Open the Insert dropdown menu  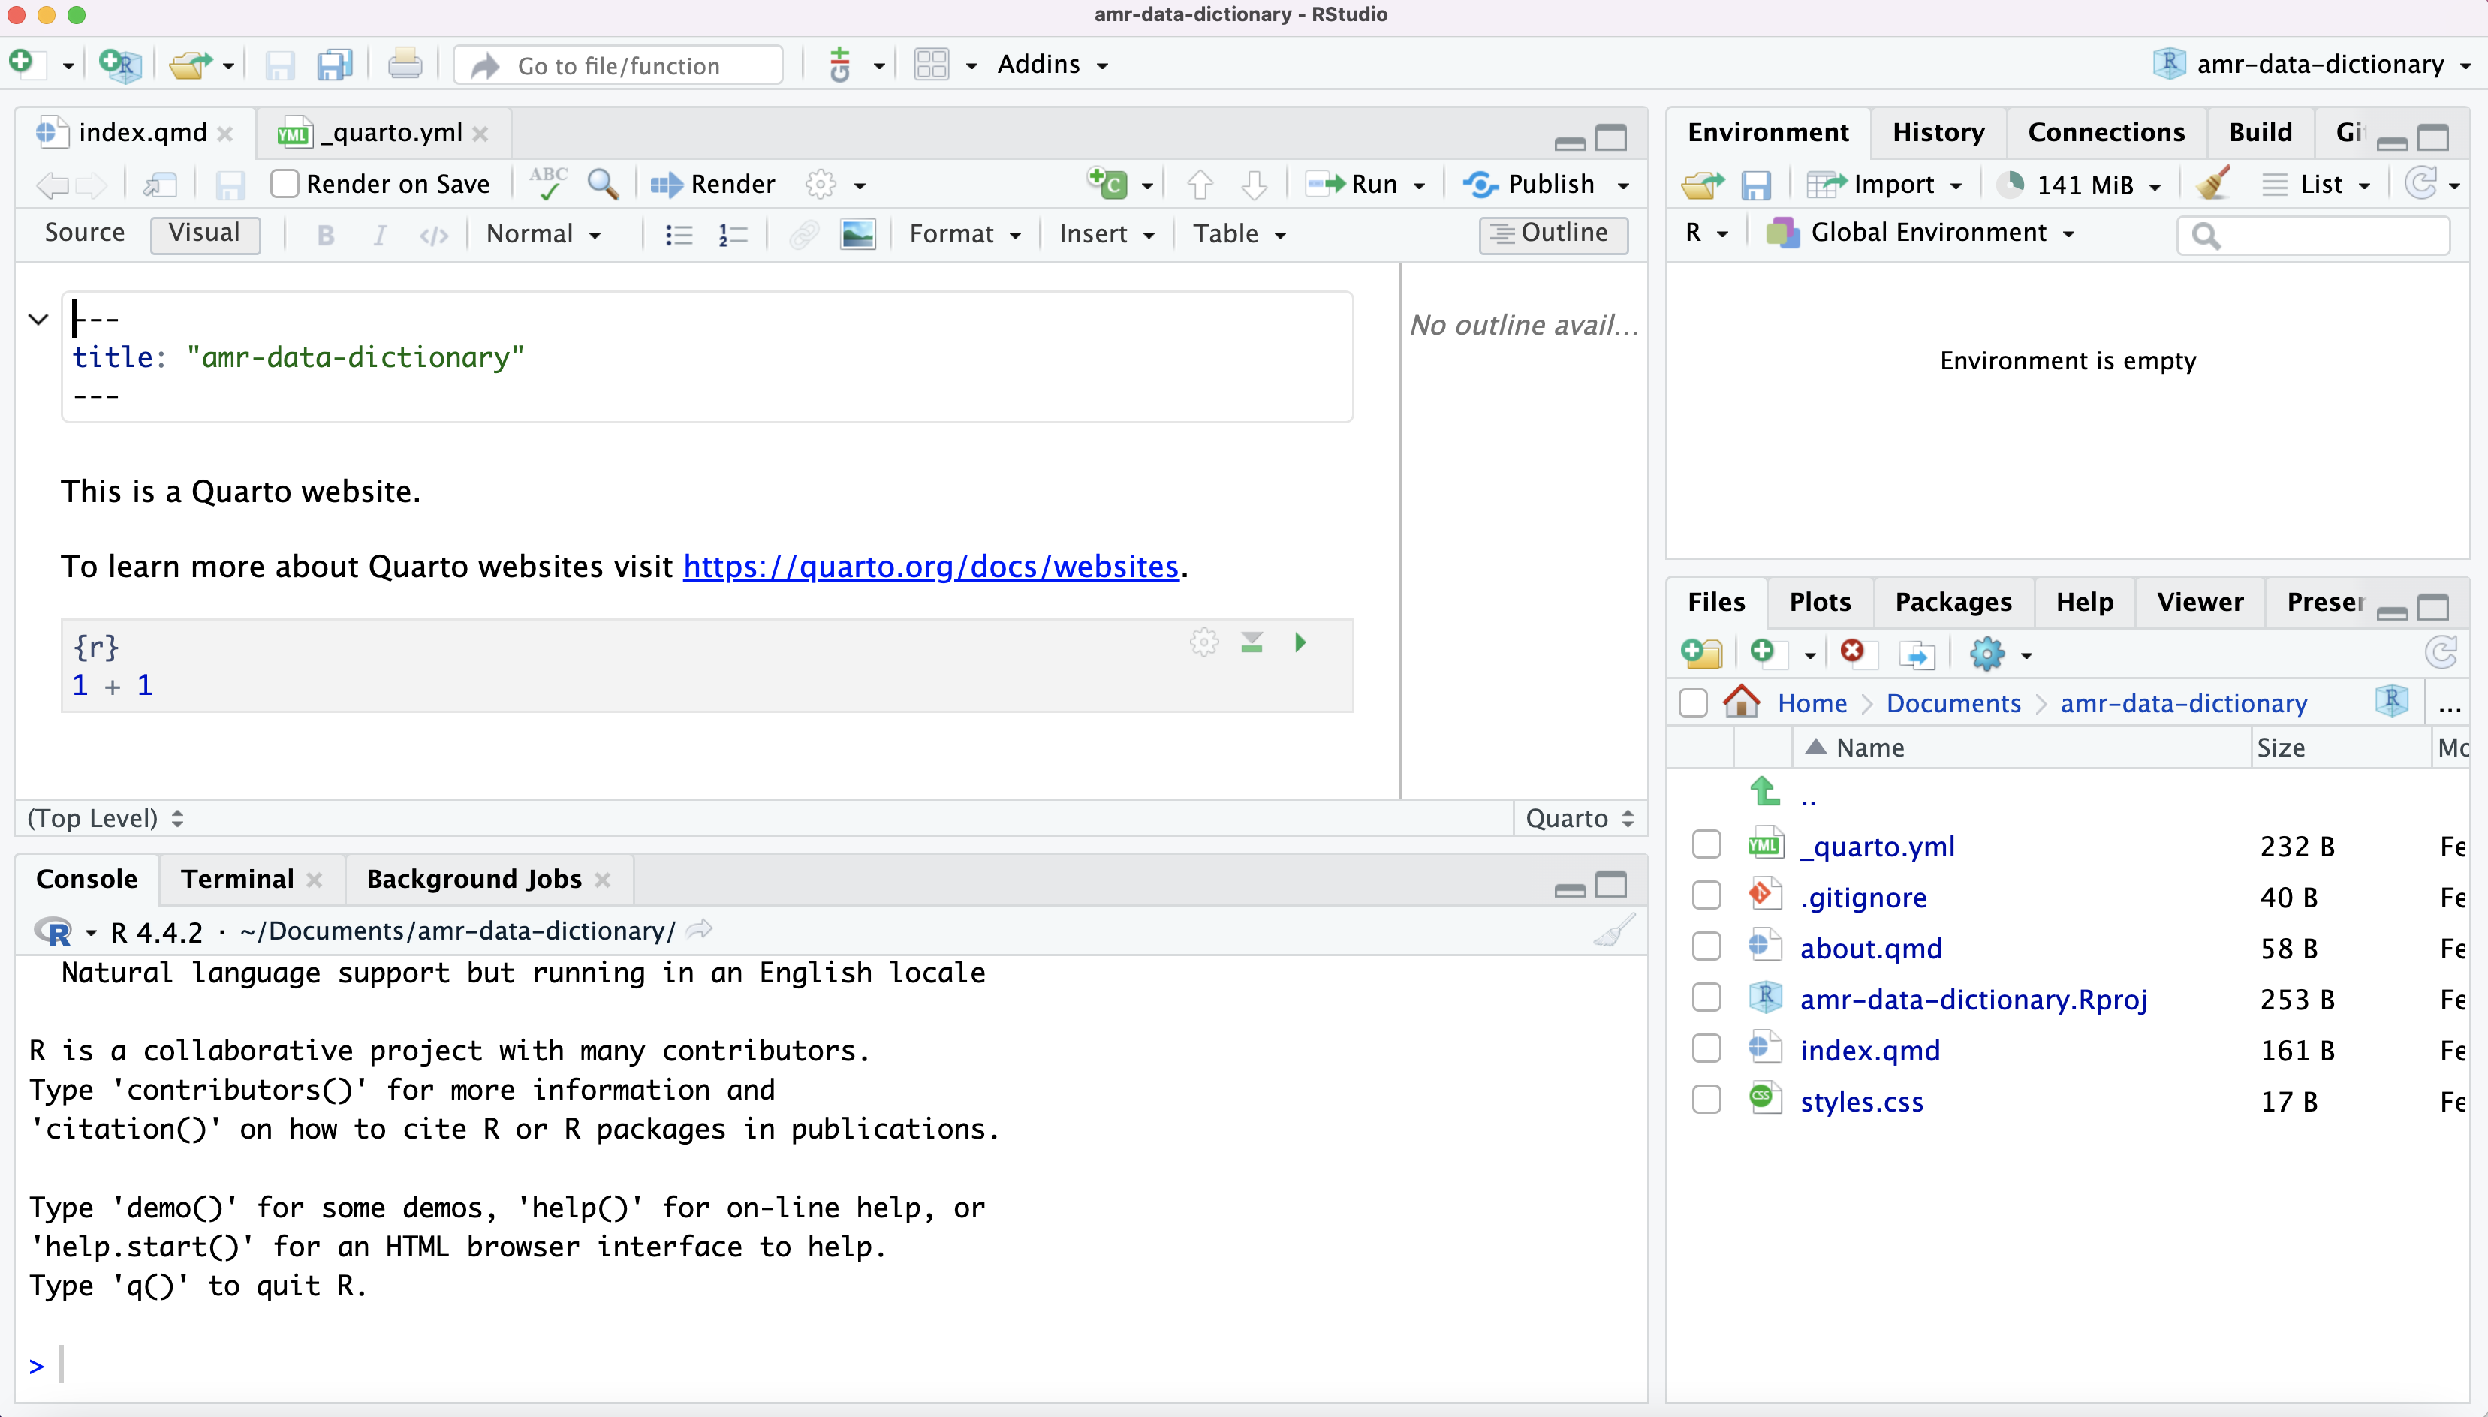point(1107,235)
